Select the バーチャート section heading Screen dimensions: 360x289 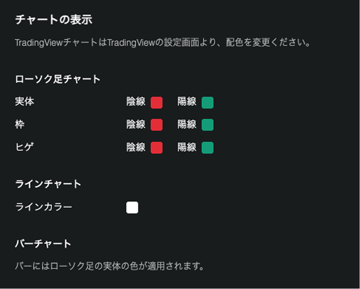coord(43,244)
